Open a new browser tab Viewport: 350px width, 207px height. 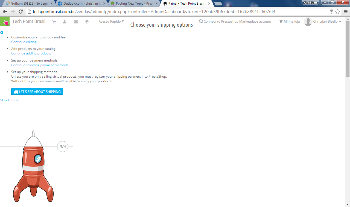tap(218, 4)
